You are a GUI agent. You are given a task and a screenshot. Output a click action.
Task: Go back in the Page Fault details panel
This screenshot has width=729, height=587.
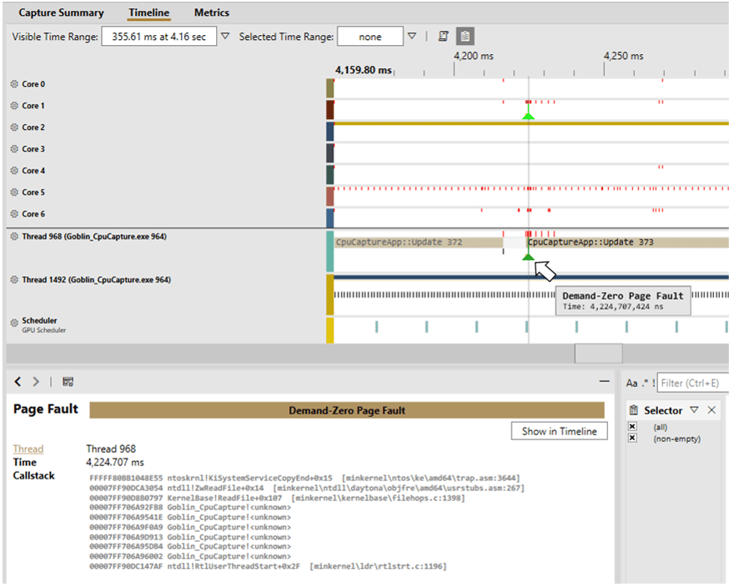pyautogui.click(x=18, y=382)
